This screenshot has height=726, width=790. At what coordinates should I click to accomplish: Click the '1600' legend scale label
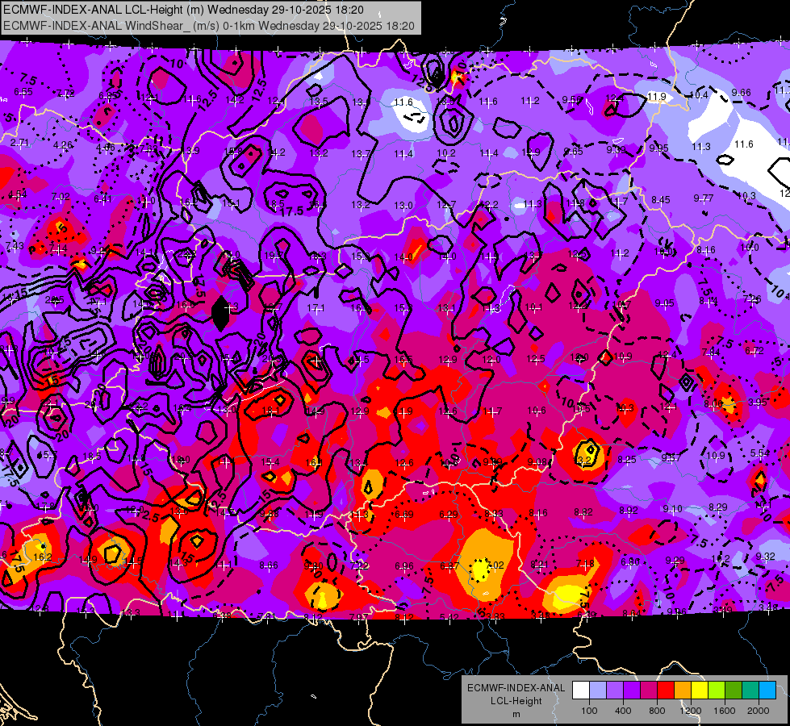click(725, 711)
